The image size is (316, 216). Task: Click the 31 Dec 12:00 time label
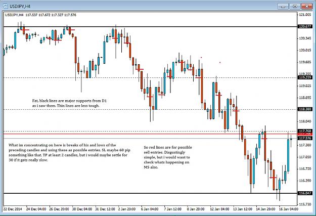click(105, 209)
